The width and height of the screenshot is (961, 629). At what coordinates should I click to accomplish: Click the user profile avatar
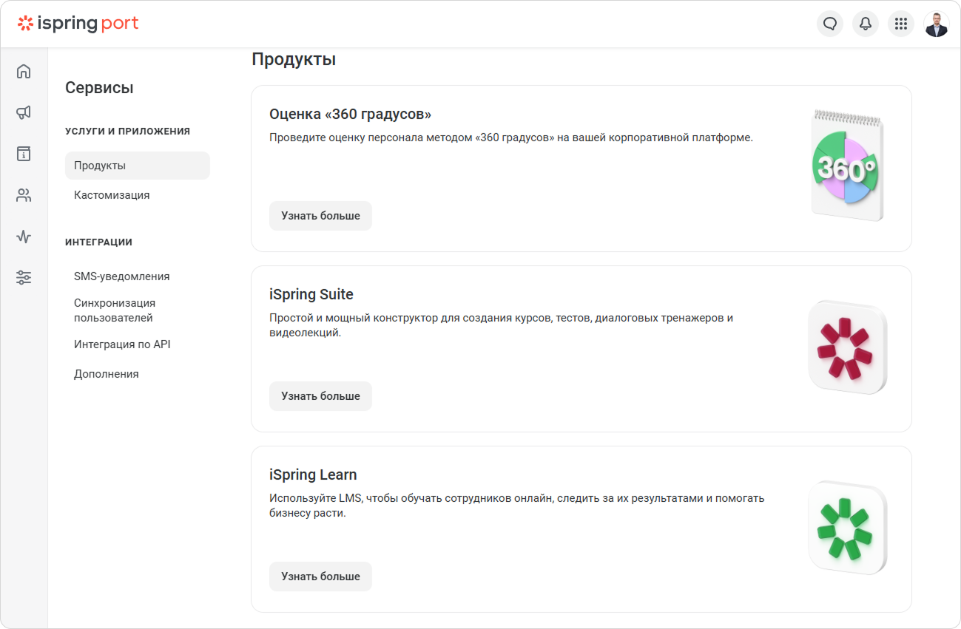937,24
